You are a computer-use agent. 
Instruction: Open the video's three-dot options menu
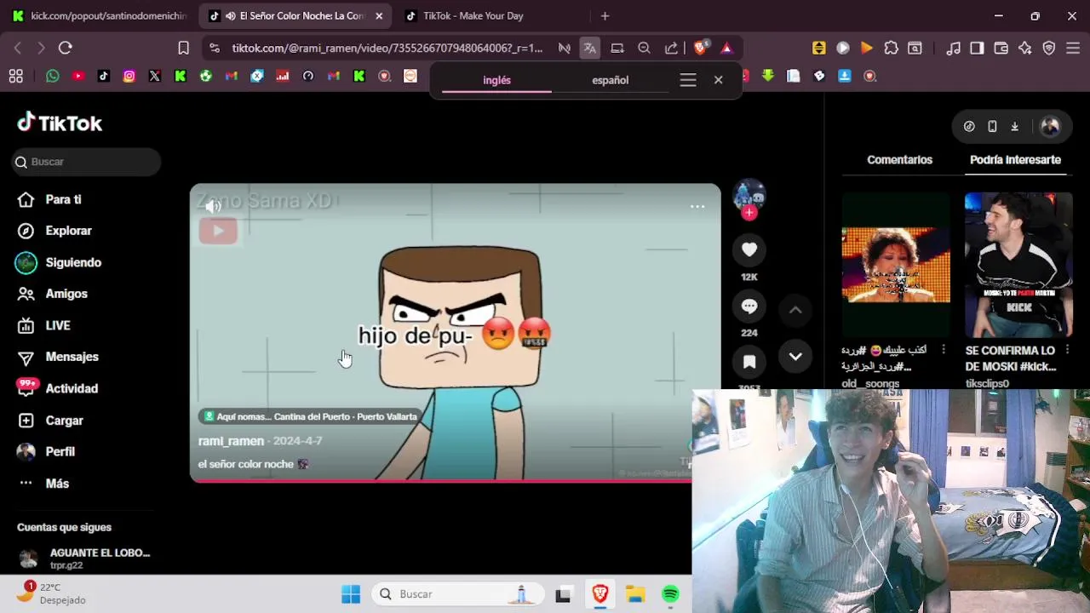697,206
